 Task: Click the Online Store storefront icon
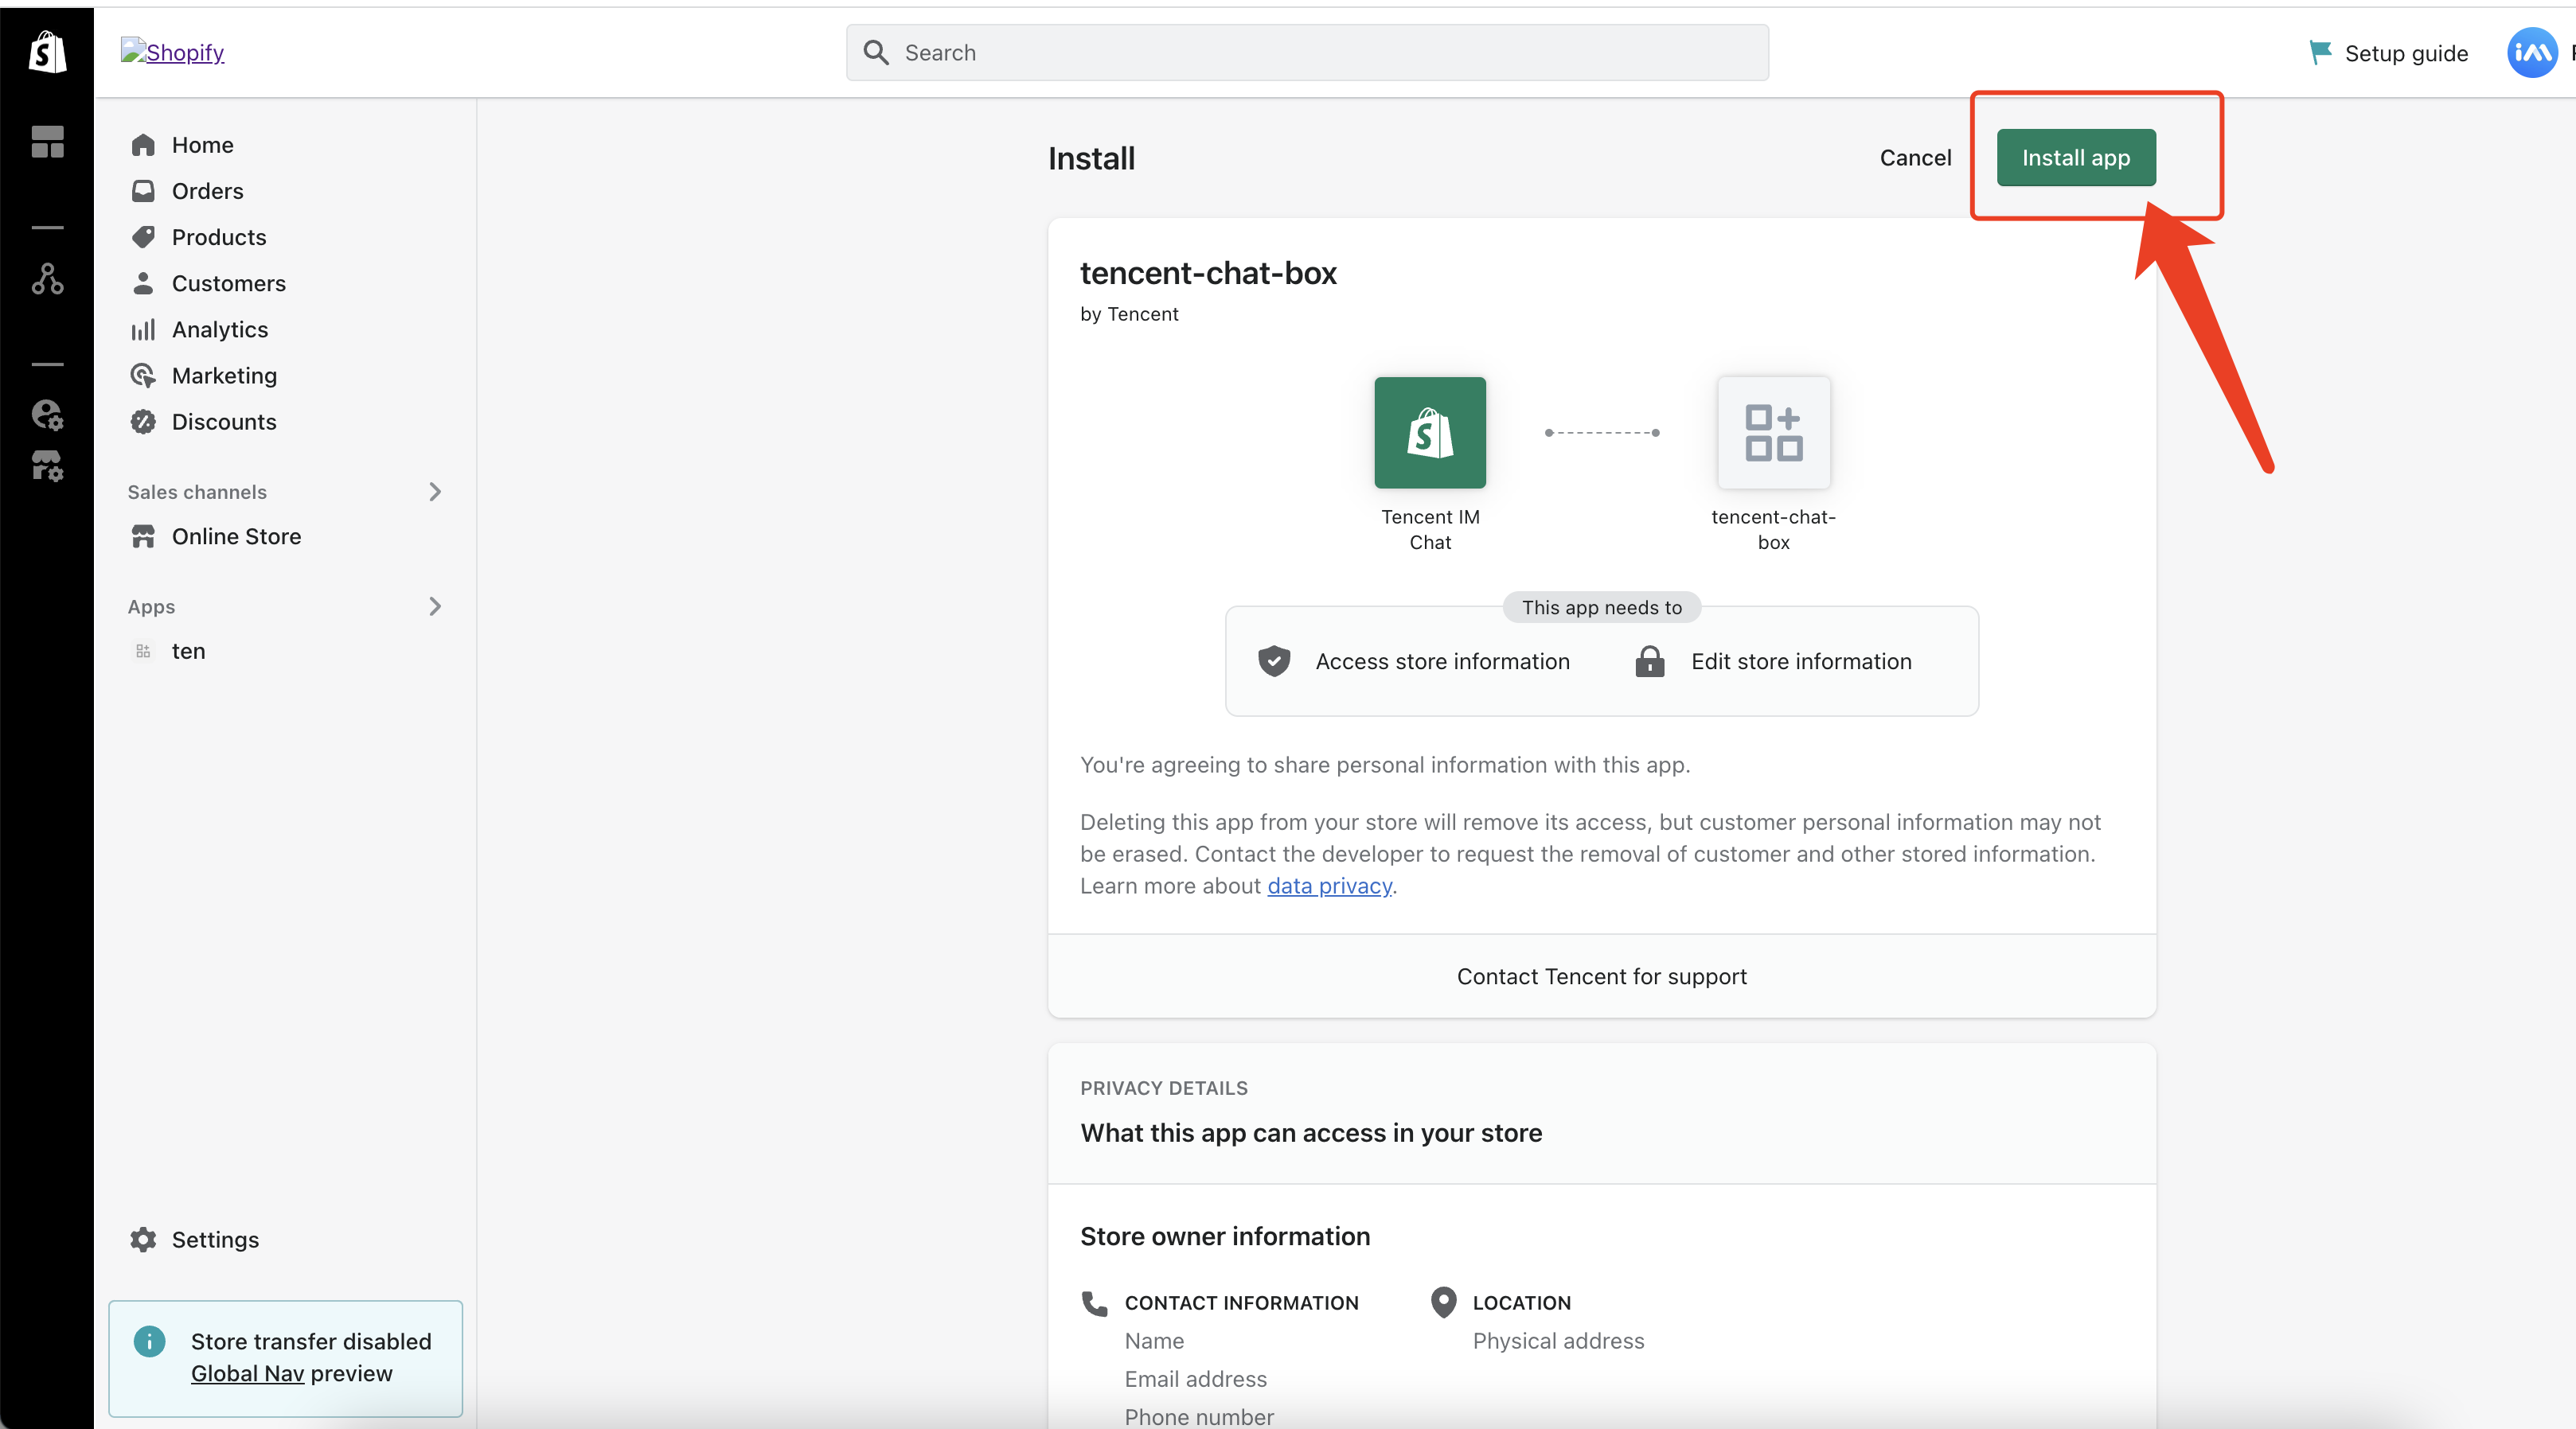click(x=143, y=536)
